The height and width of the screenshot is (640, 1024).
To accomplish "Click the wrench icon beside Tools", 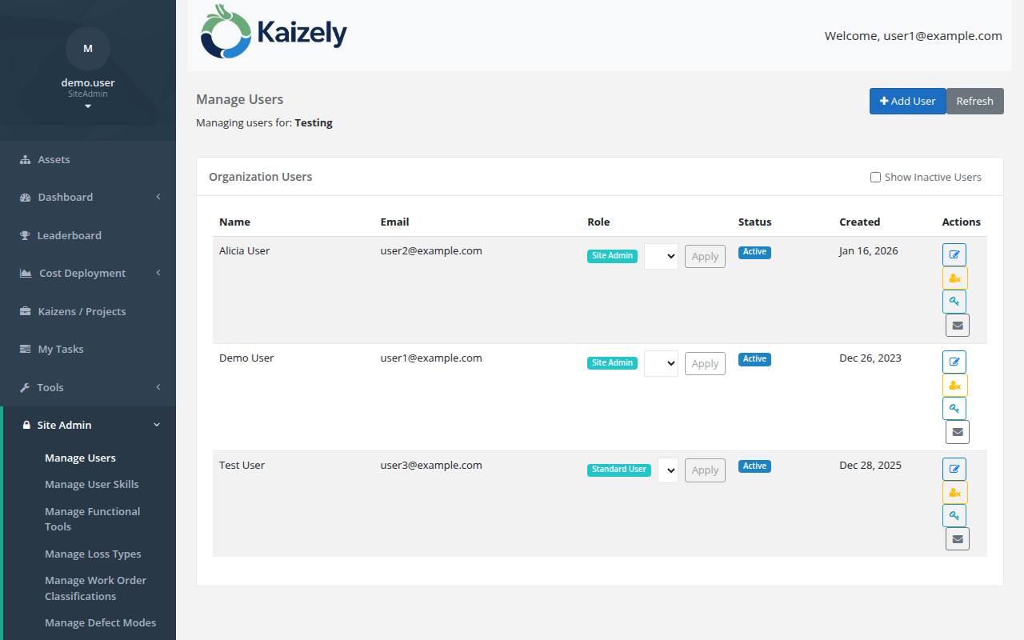I will coord(25,387).
